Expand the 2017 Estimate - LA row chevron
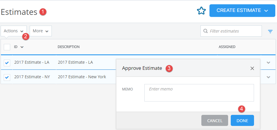Viewport: 277px width, 130px height. click(x=268, y=62)
